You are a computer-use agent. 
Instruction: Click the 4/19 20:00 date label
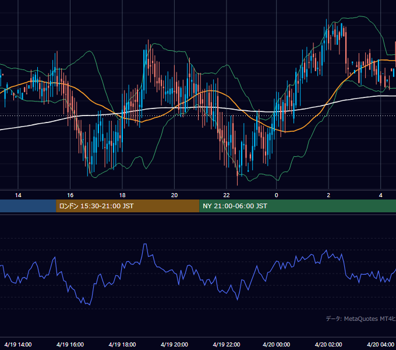[174, 344]
